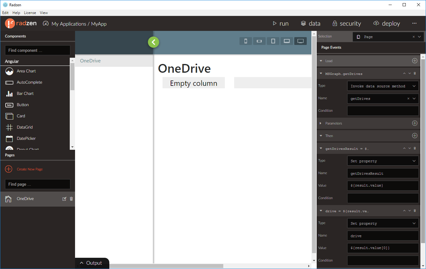Add a Then action with plus icon
This screenshot has width=426, height=269.
(x=415, y=136)
